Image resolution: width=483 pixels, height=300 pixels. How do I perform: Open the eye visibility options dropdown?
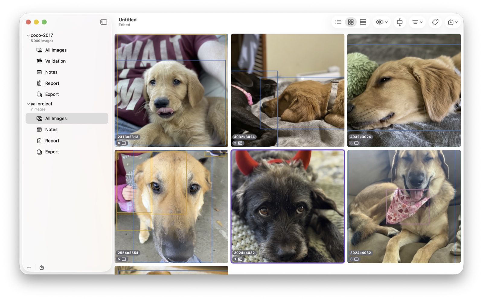(382, 22)
